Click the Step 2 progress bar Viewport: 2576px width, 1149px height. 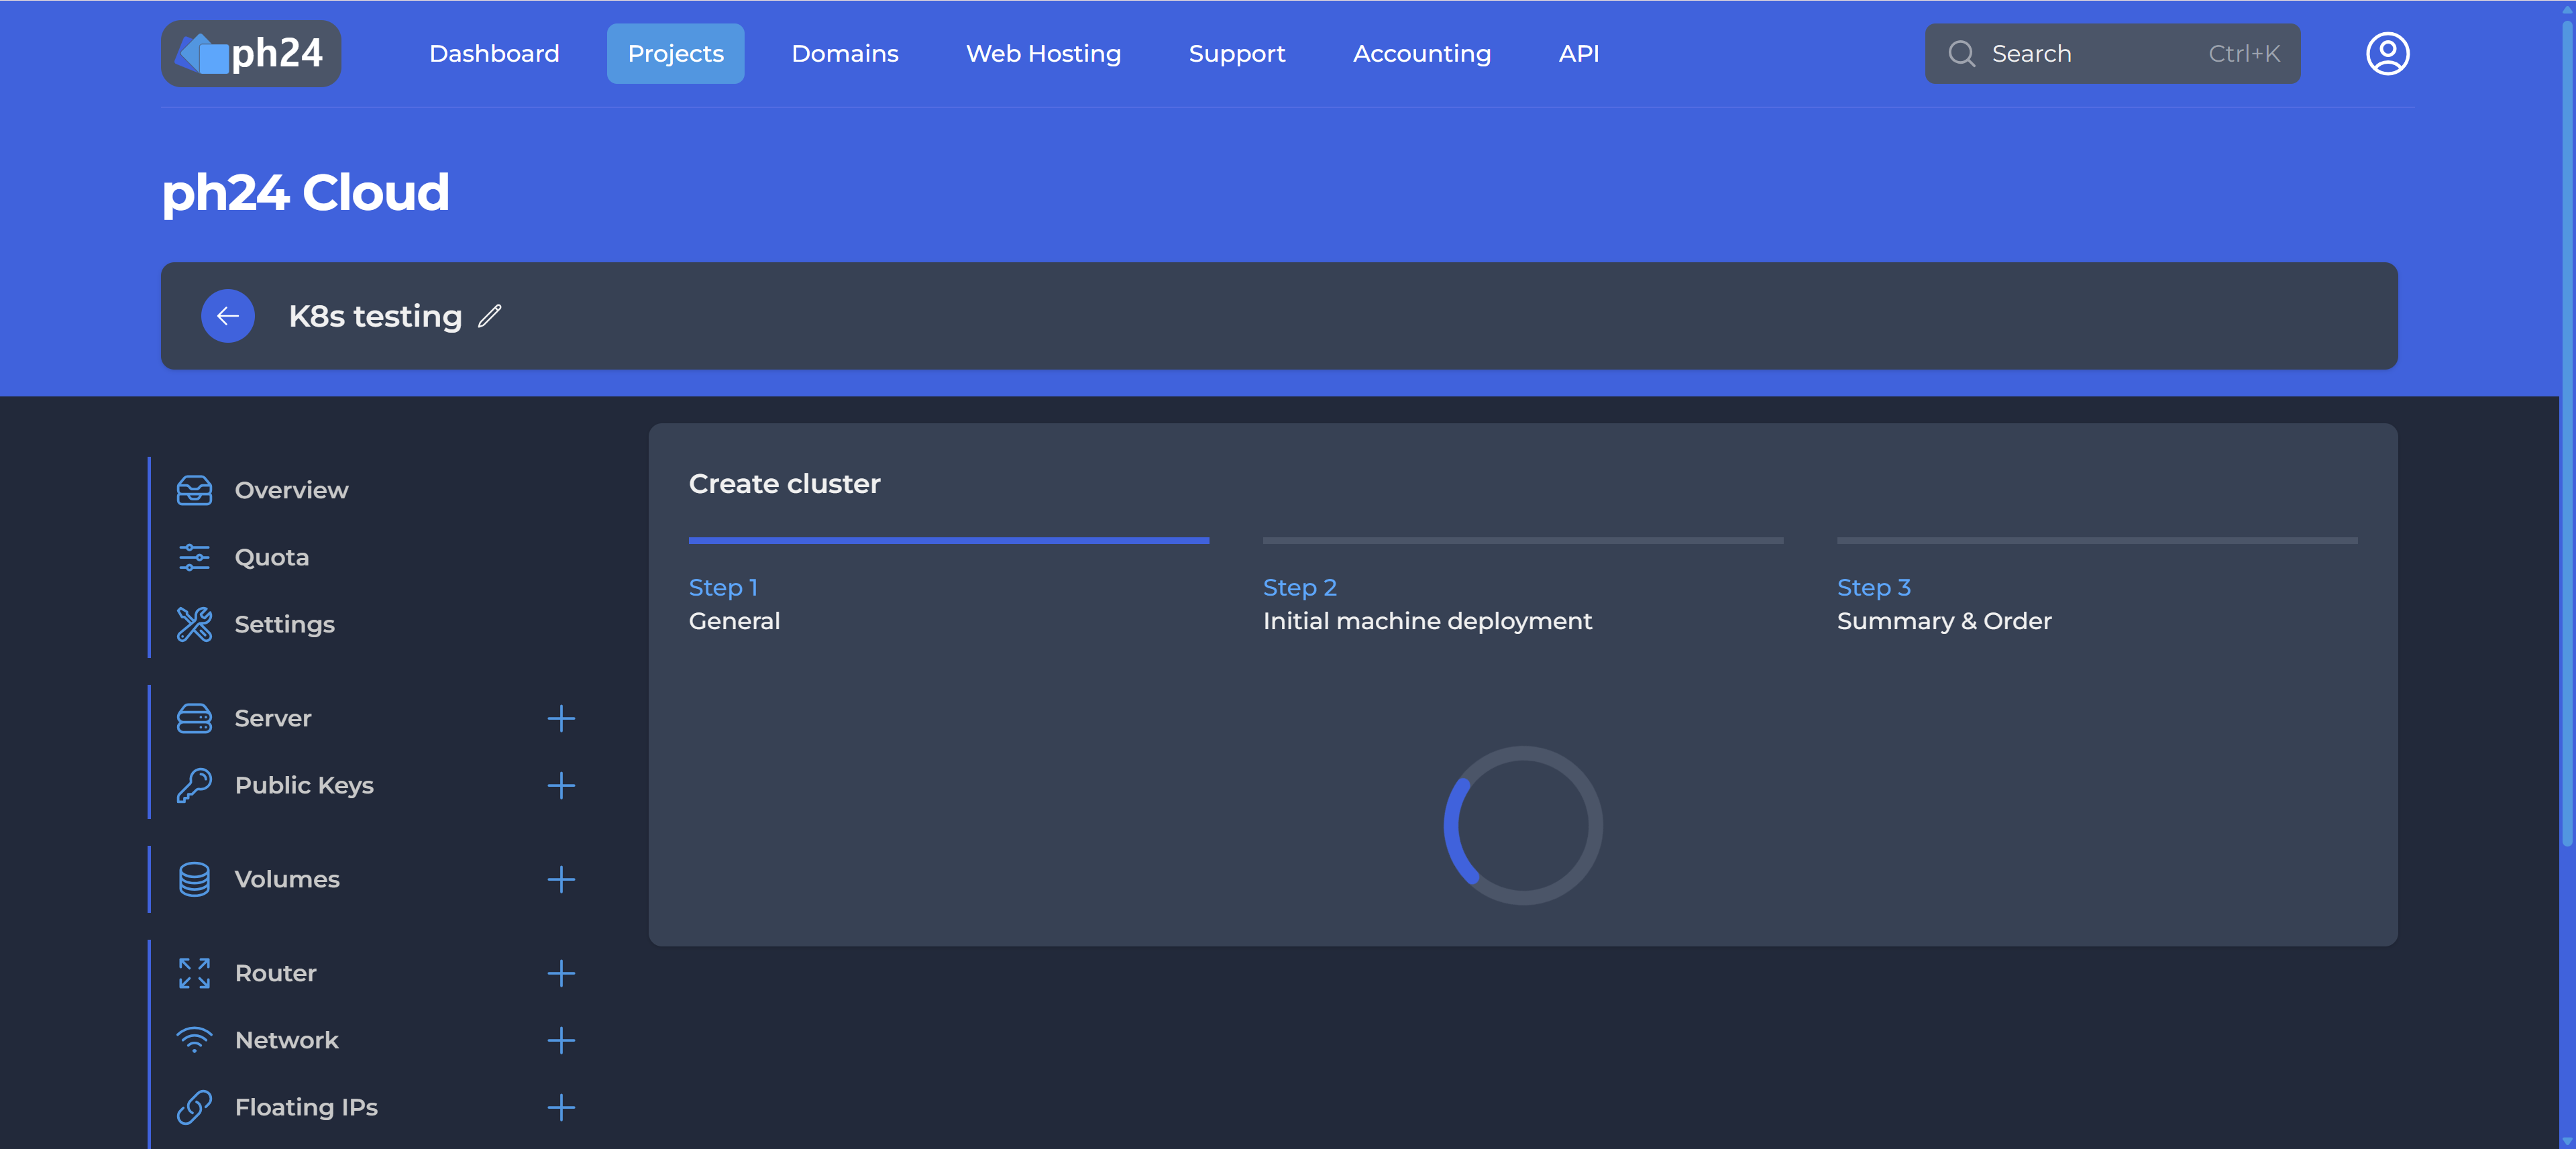click(1522, 540)
